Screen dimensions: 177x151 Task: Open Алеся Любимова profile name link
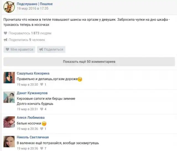[x=31, y=118]
